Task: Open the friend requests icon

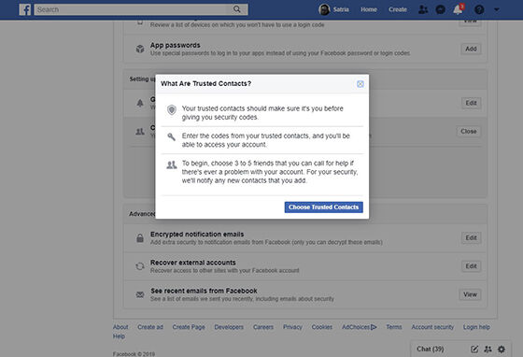Action: (423, 9)
